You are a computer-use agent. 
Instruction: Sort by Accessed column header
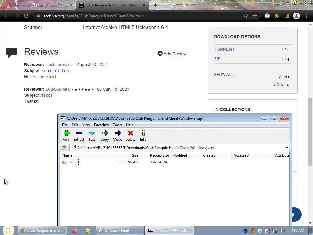coord(247,155)
